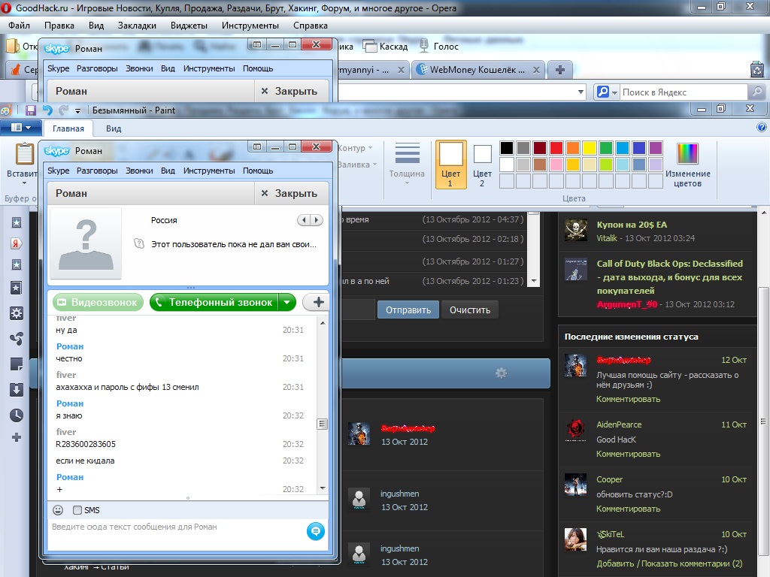Image resolution: width=770 pixels, height=577 pixels.
Task: Open the Толщина line thickness dropdown
Action: (407, 164)
